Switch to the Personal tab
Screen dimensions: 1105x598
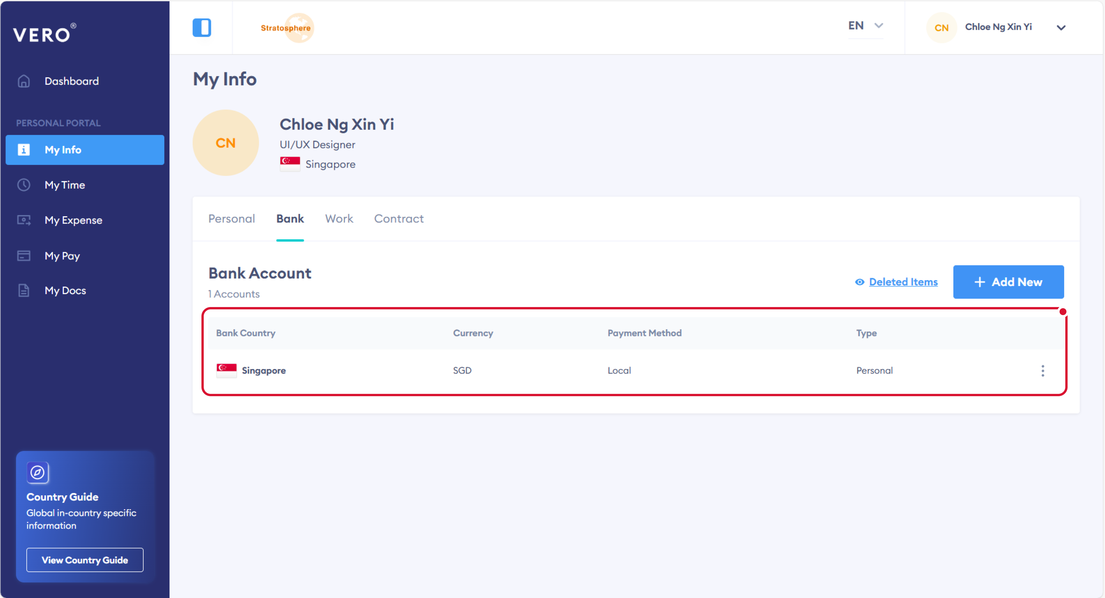tap(231, 218)
